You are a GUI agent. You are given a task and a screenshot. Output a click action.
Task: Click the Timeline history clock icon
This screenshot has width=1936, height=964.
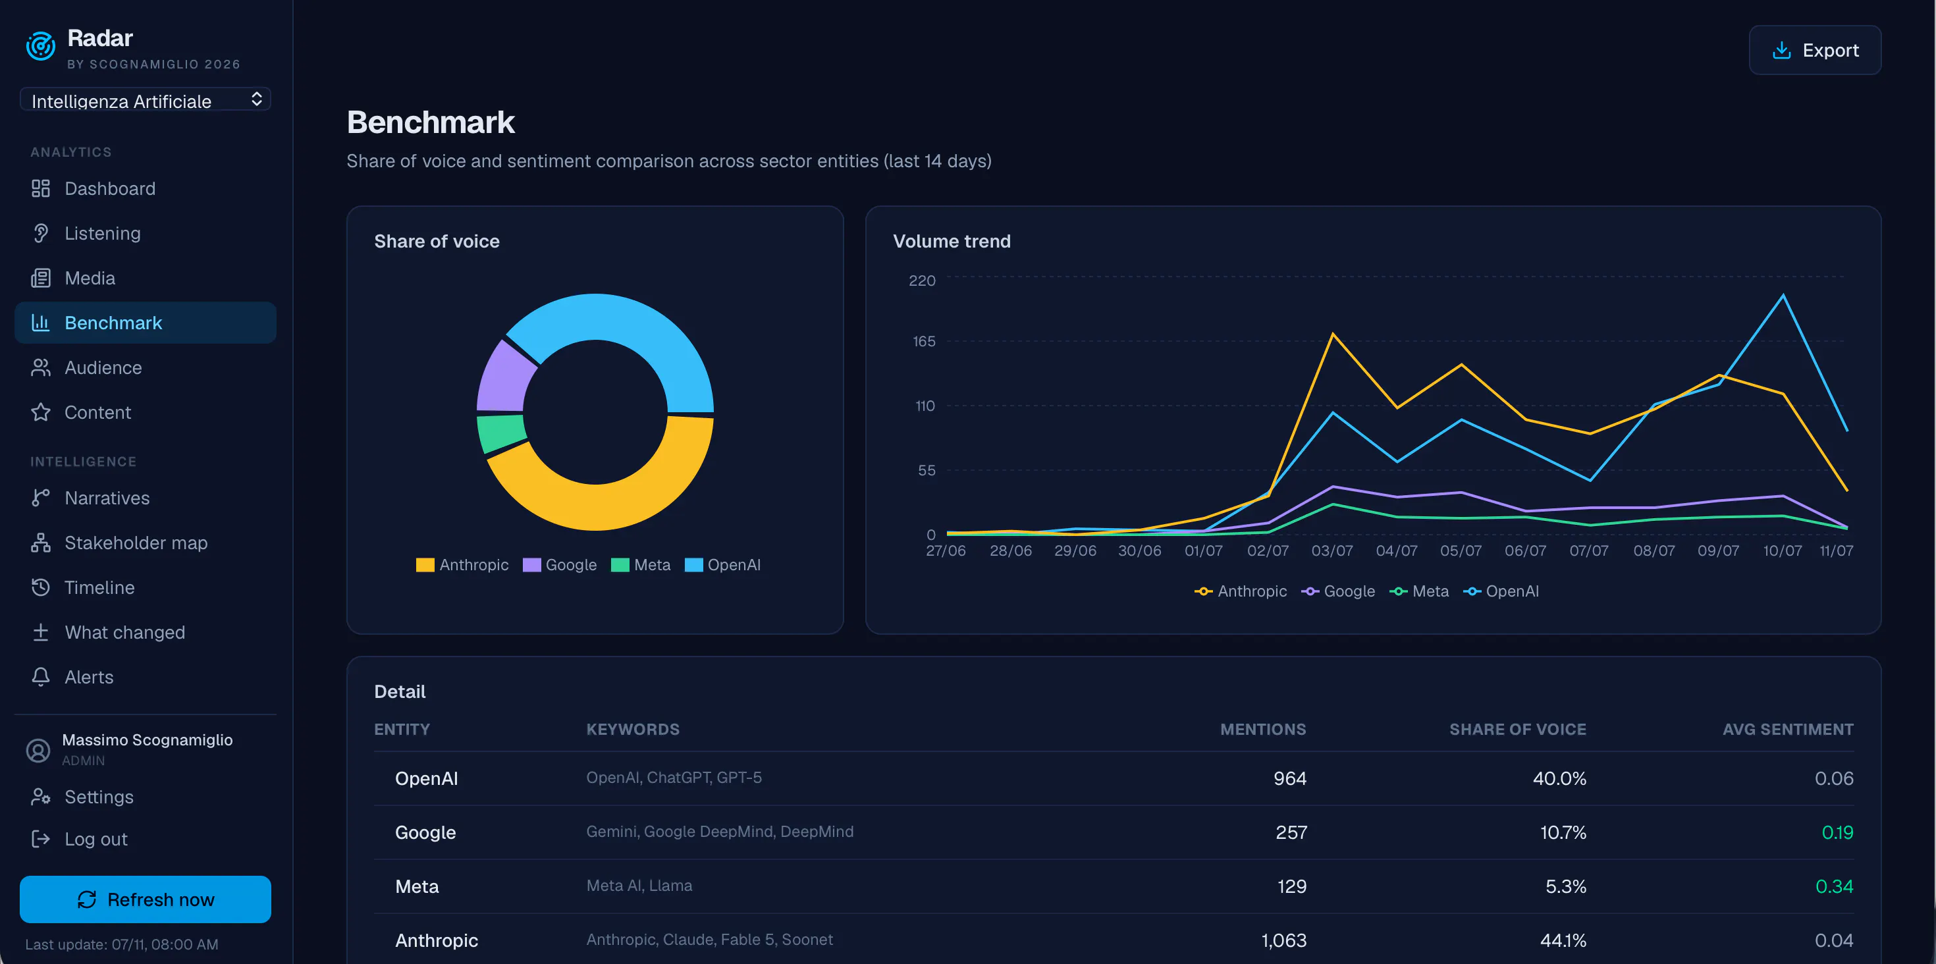41,587
